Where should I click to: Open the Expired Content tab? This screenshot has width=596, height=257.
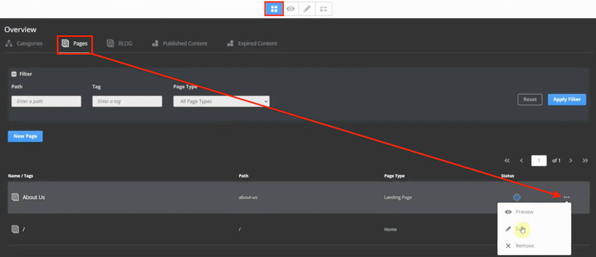(252, 44)
